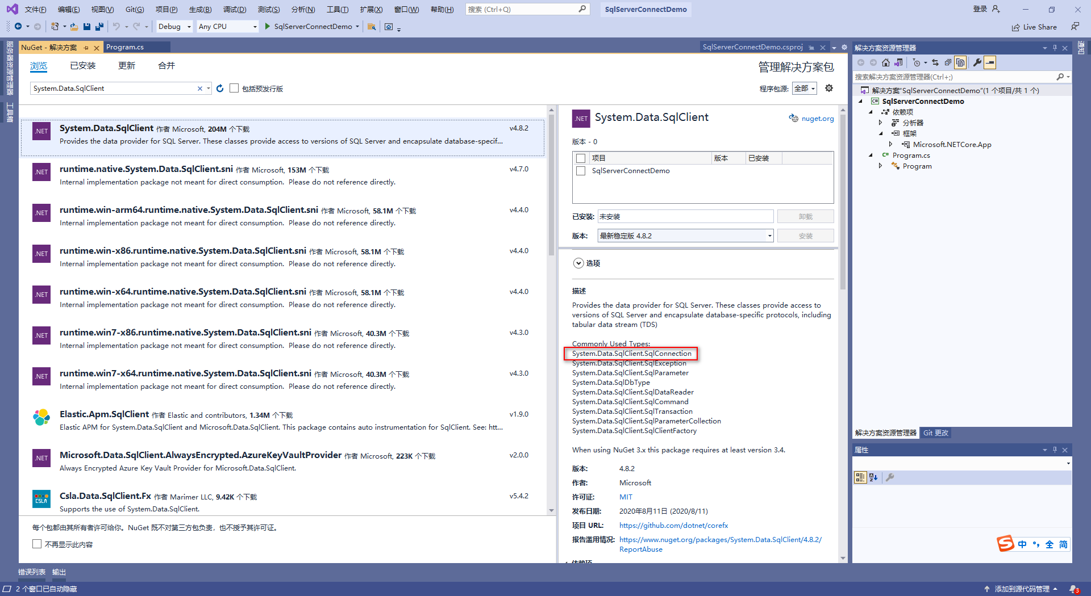Collapse the 选项 section in package details
Image resolution: width=1091 pixels, height=596 pixels.
[578, 263]
